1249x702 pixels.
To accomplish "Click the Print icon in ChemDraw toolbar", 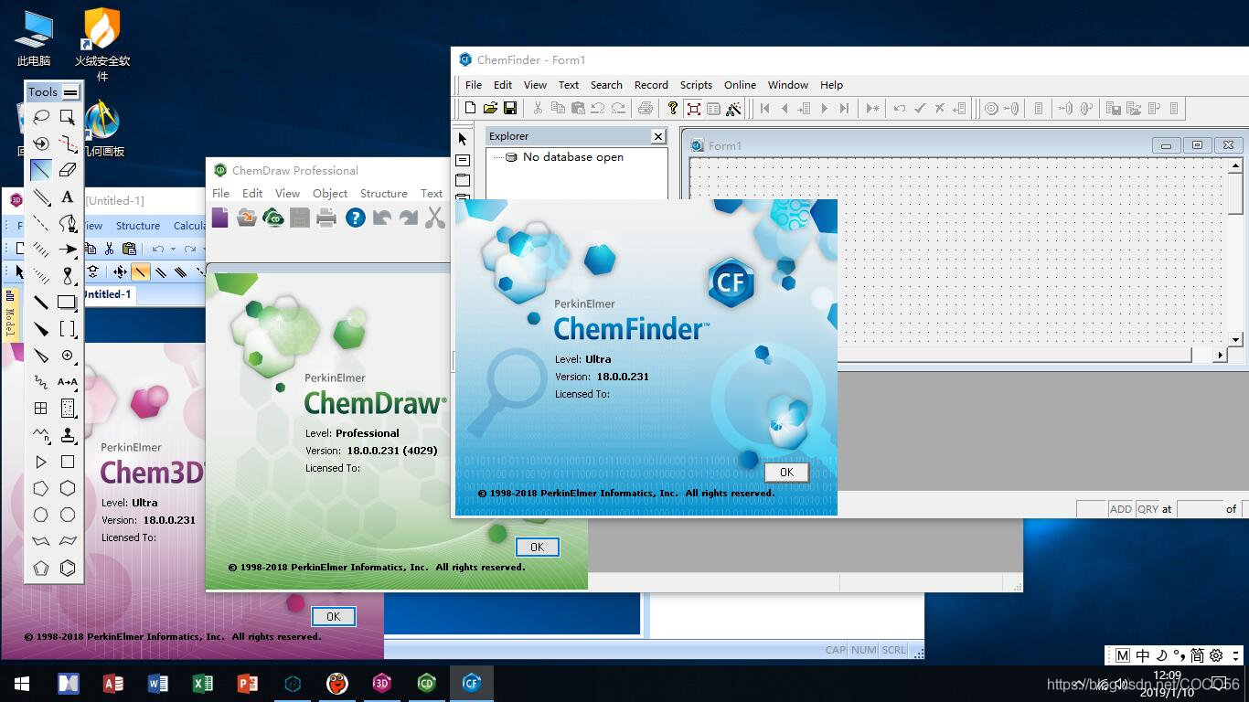I will coord(326,218).
